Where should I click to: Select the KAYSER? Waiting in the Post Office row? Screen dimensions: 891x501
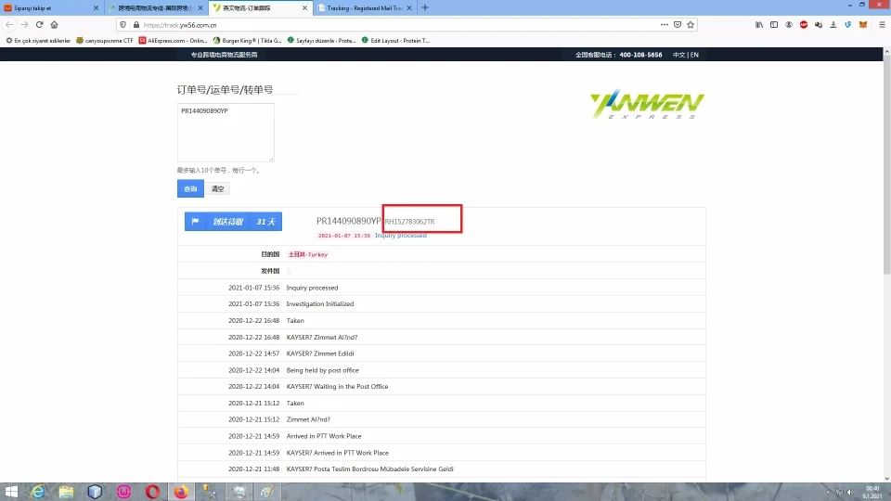[x=442, y=386]
